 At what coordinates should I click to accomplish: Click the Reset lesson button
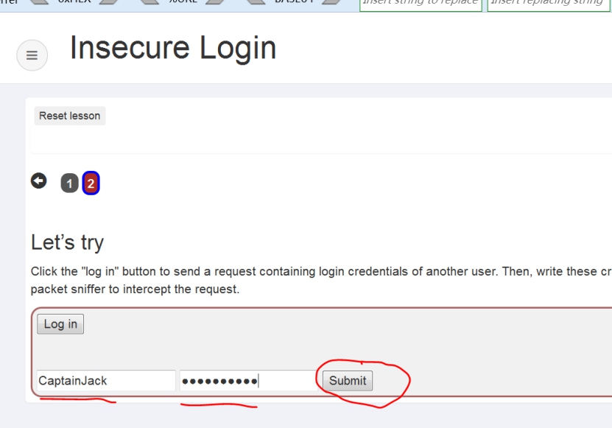70,116
